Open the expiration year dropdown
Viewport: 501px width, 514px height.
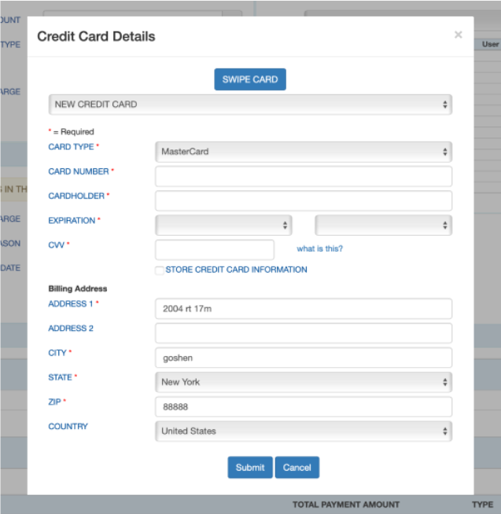pos(383,226)
